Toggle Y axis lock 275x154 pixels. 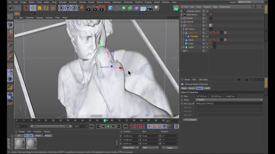click(x=68, y=8)
